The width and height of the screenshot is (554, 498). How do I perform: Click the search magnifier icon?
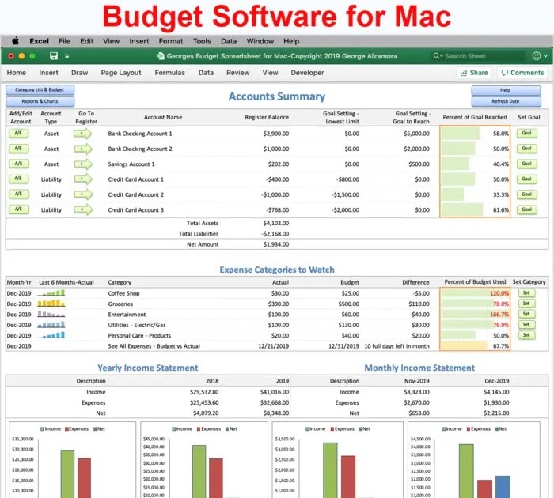pos(438,56)
